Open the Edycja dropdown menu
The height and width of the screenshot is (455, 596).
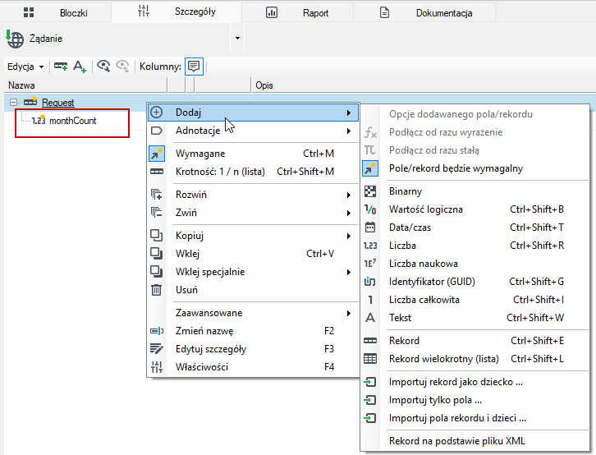point(25,67)
